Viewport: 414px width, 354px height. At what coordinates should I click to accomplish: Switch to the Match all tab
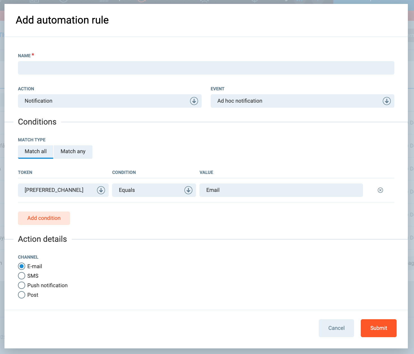point(36,151)
